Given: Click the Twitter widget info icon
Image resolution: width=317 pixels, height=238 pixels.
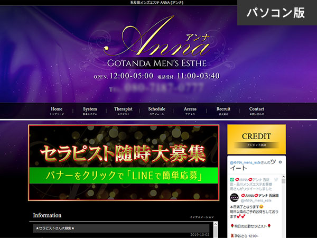Looking at the screenshot, I should pyautogui.click(x=281, y=162).
